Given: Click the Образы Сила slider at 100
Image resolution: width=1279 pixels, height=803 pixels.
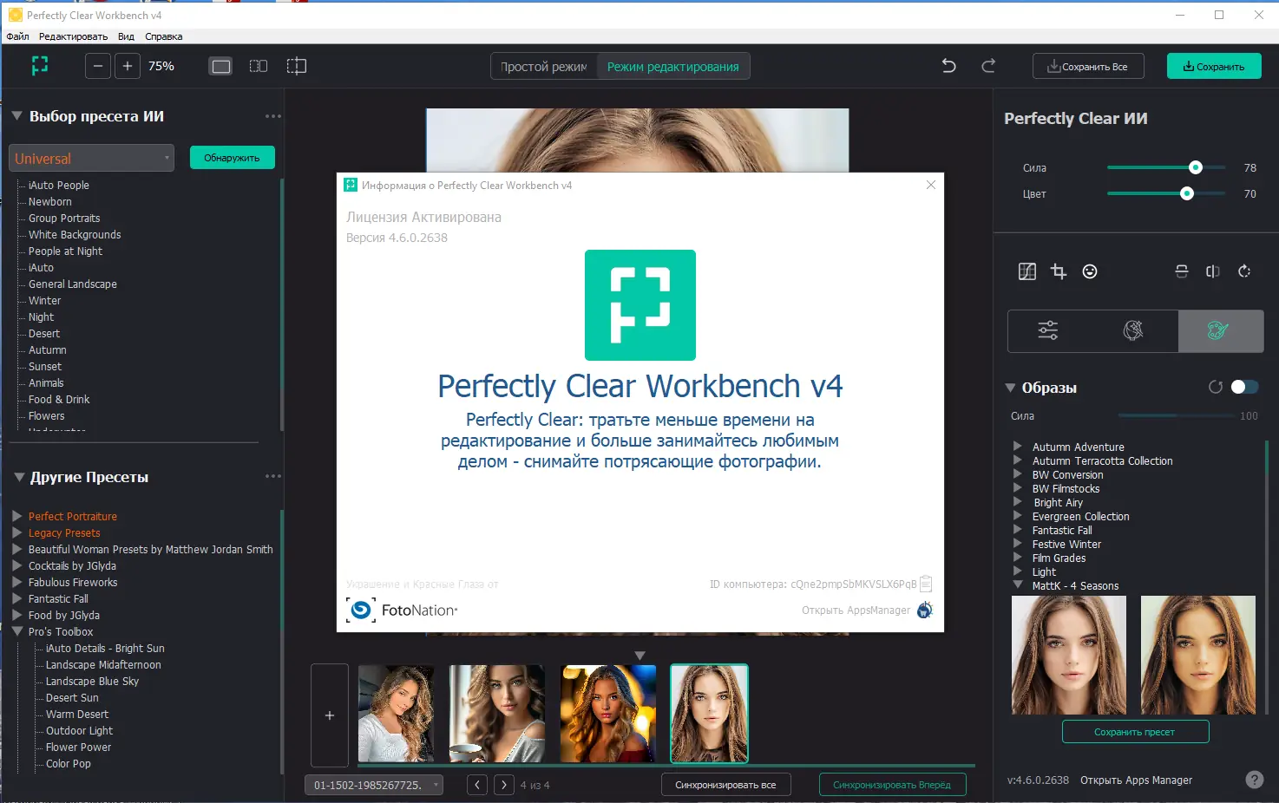Looking at the screenshot, I should 1175,416.
